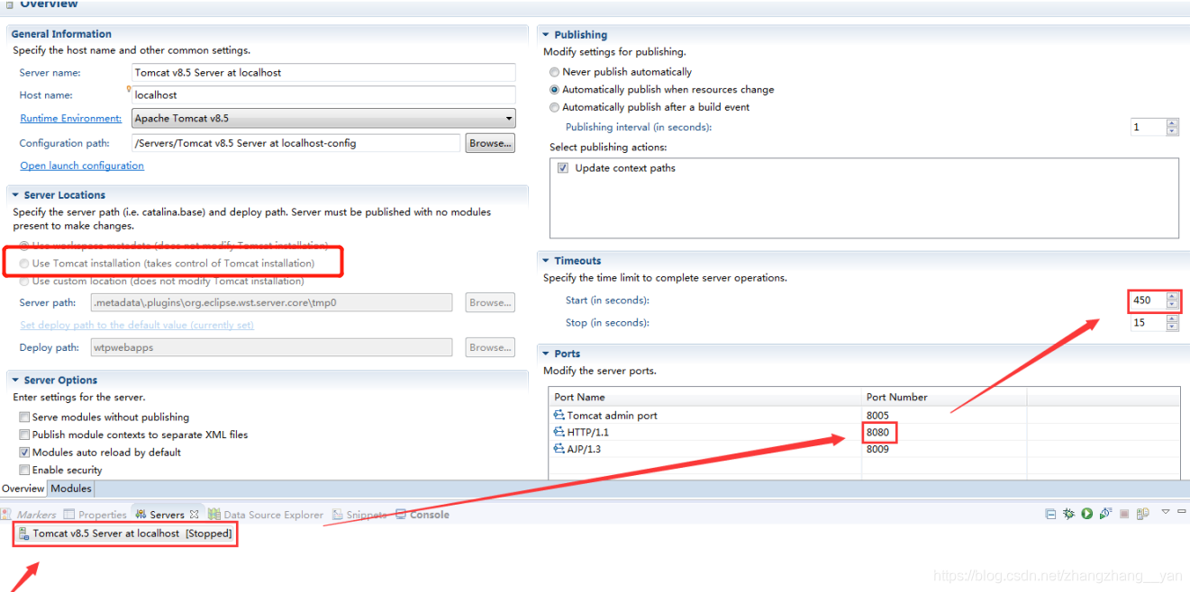Collapse the Timeouts section

tap(546, 261)
